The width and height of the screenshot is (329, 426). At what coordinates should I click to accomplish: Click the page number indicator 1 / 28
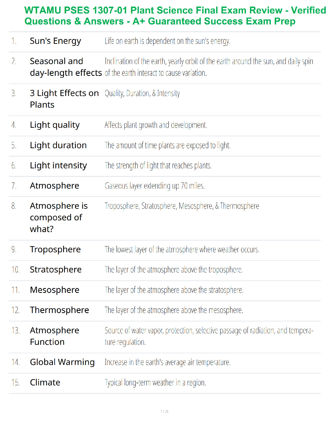[x=164, y=411]
